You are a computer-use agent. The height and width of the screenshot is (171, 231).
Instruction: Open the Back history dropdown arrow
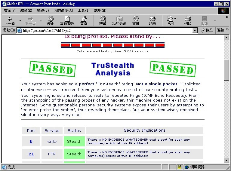[20, 21]
